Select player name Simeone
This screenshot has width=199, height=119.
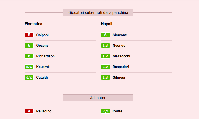pos(120,35)
